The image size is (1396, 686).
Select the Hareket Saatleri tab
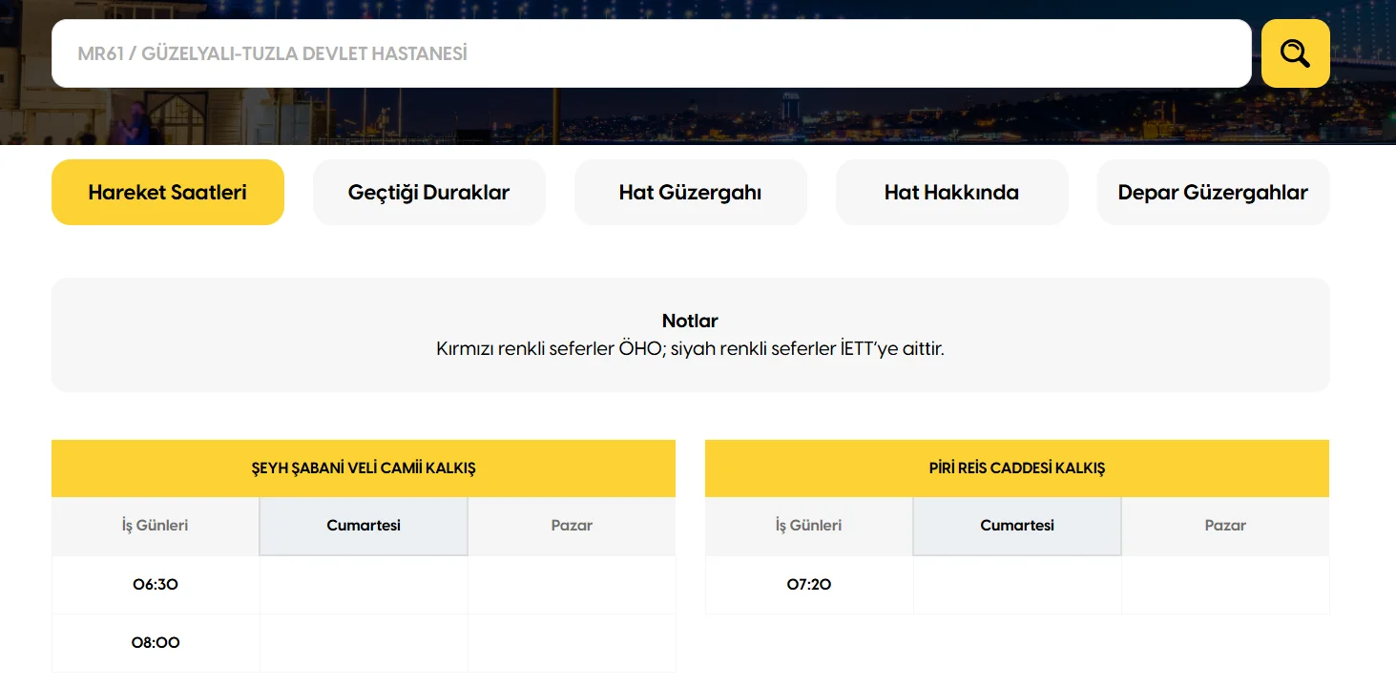point(168,193)
